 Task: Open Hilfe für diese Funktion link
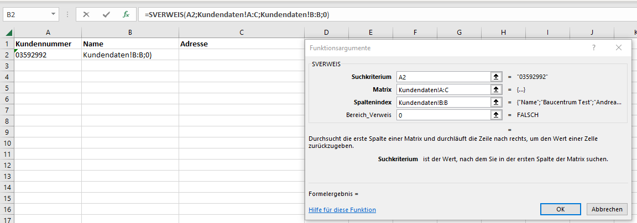pyautogui.click(x=342, y=210)
